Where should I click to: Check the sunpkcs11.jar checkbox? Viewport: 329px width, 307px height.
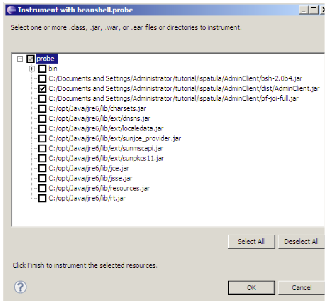(42, 158)
